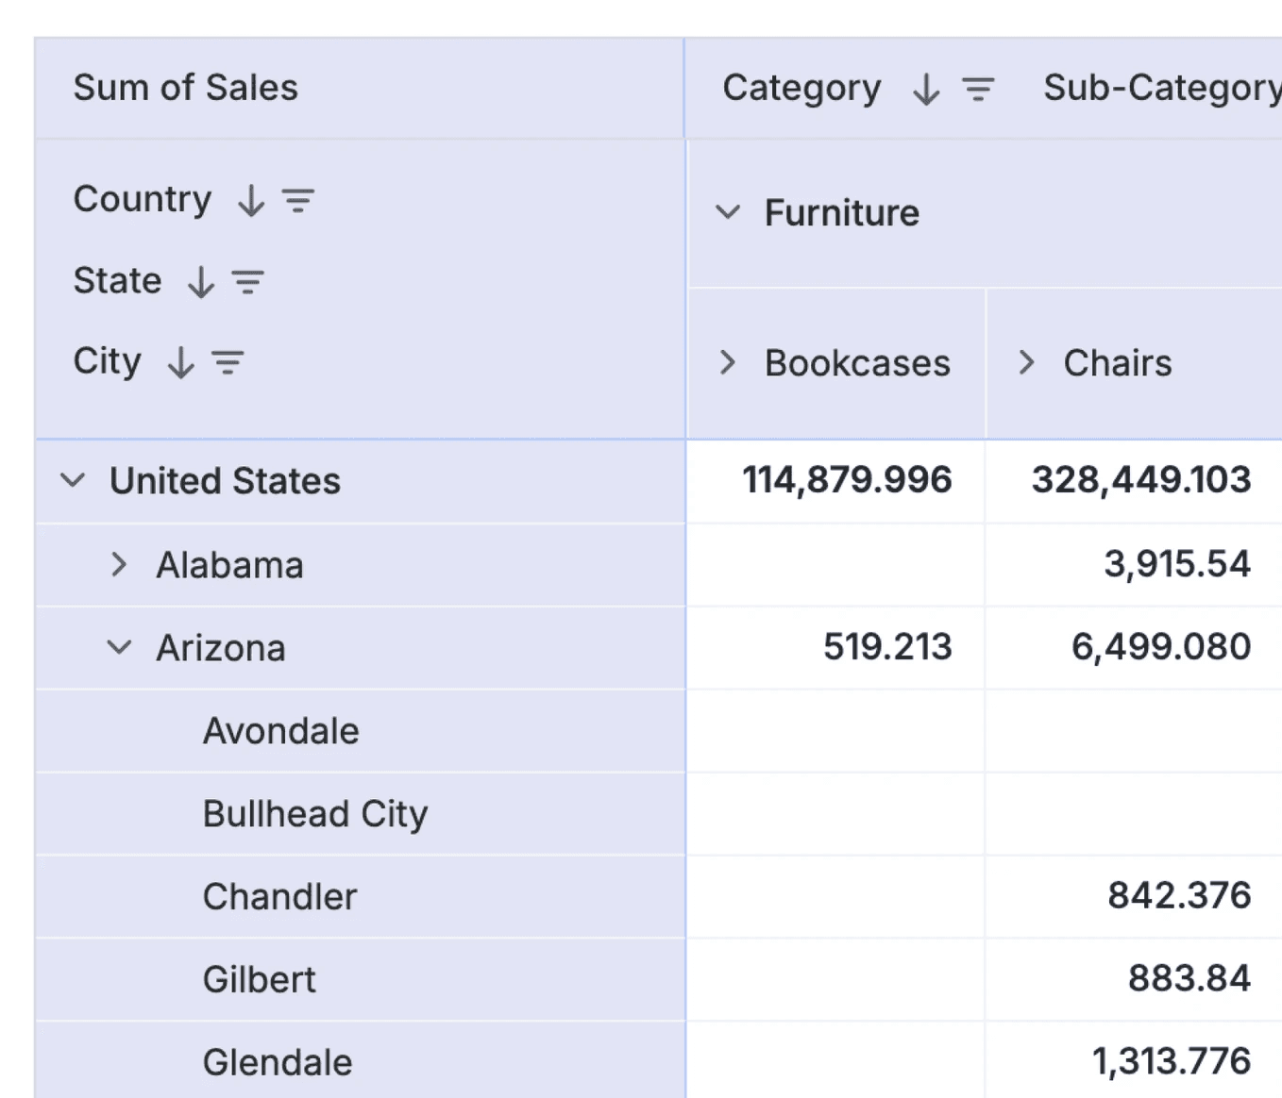Click the Sub-Category column header label

(x=1162, y=88)
